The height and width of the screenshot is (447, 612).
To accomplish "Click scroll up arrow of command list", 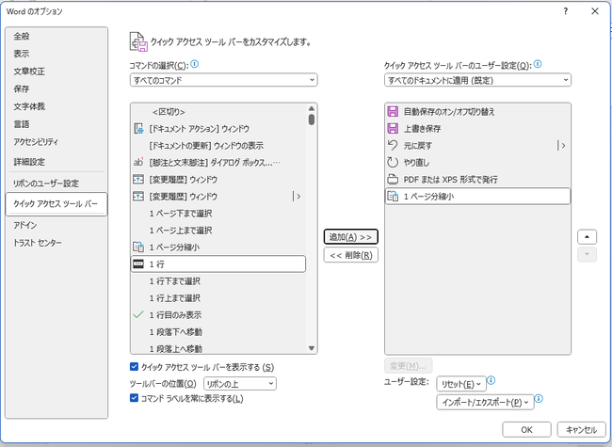I will [312, 108].
